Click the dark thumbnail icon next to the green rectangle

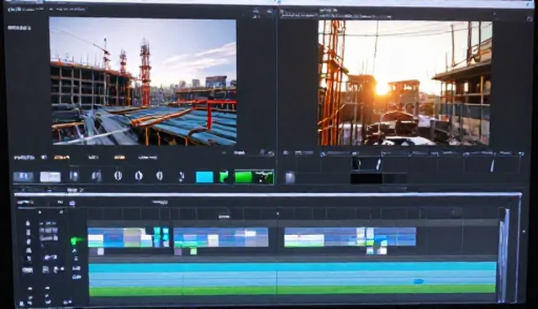(264, 177)
